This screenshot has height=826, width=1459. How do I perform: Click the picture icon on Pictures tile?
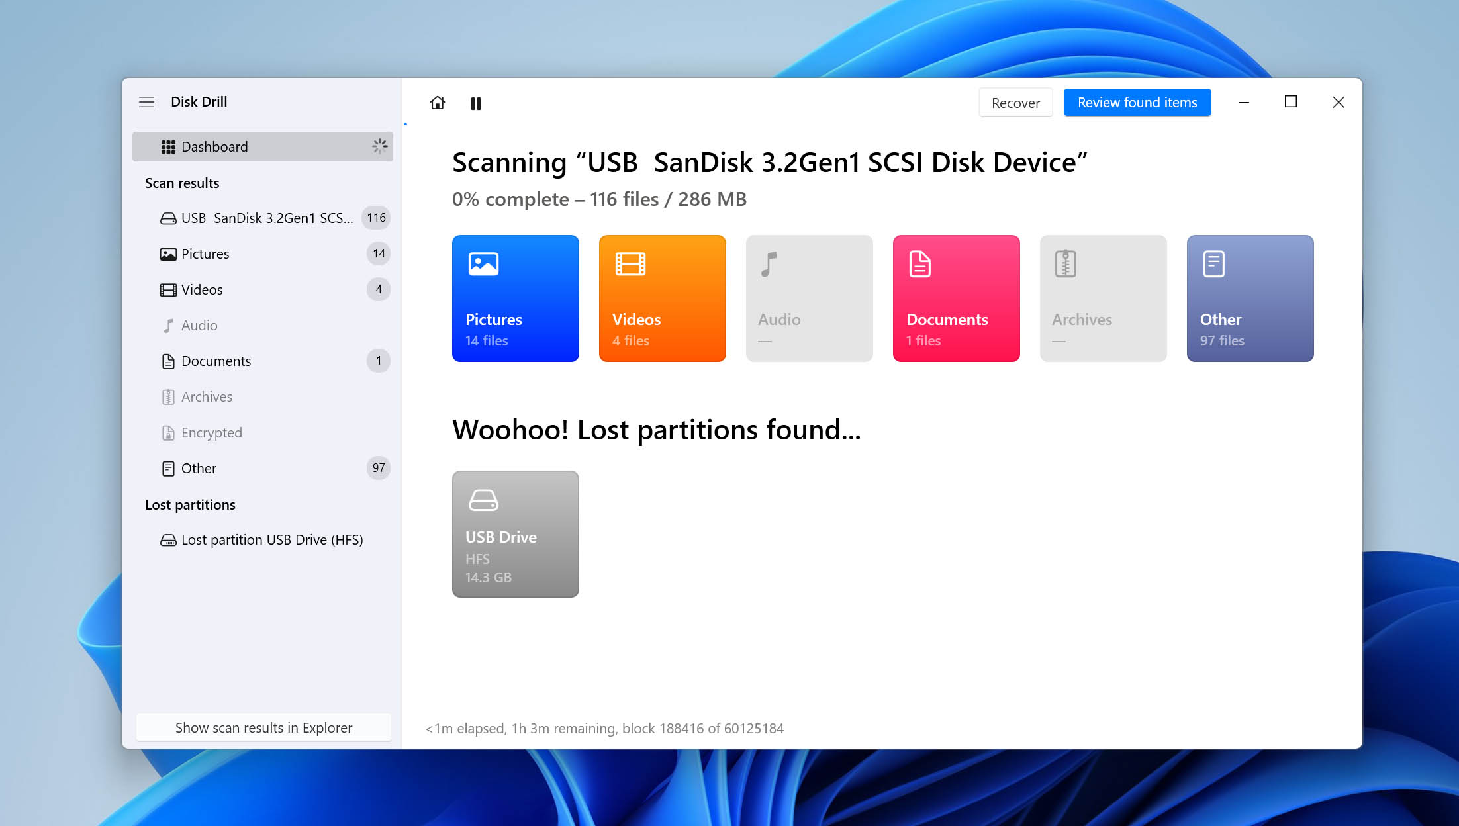pyautogui.click(x=484, y=264)
